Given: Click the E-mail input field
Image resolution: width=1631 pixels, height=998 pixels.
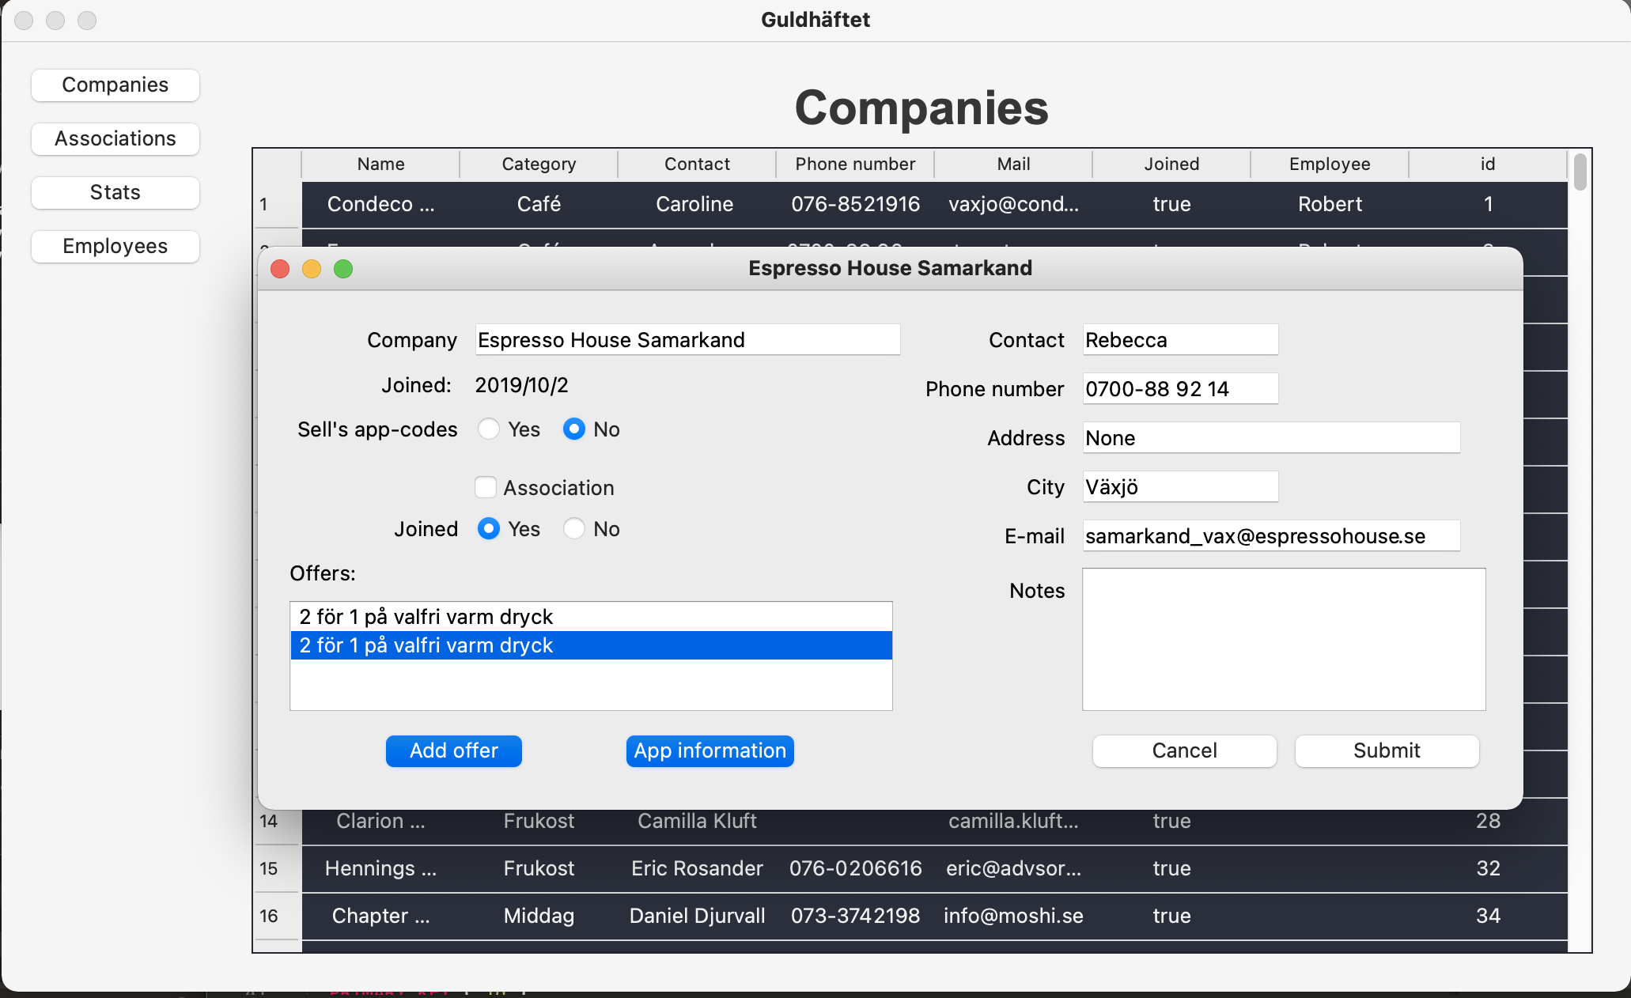Looking at the screenshot, I should [1270, 536].
